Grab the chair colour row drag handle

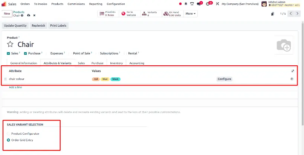pos(5,79)
